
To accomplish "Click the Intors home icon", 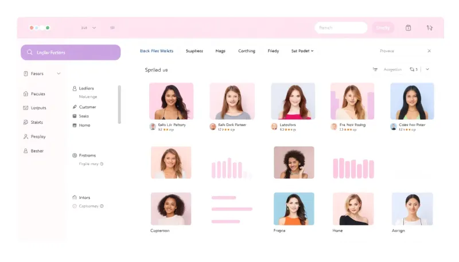I will [75, 197].
